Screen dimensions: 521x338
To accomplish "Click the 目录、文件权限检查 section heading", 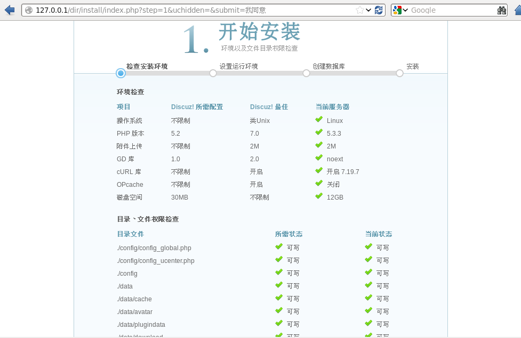I will point(148,219).
